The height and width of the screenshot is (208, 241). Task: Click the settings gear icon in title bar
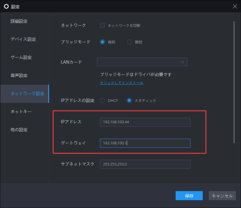pos(6,7)
